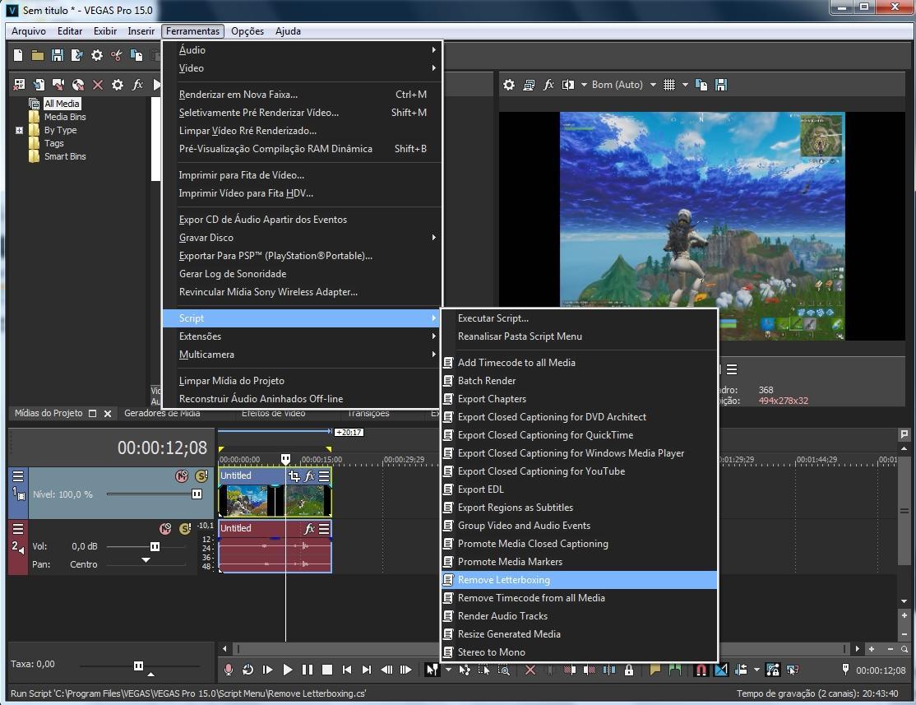Open the edit tool dropdown arrow
This screenshot has height=705, width=916.
pyautogui.click(x=448, y=670)
